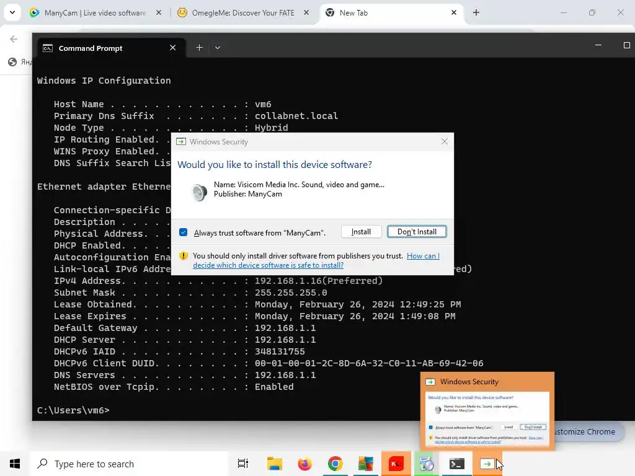Click the C:\Users\vm6> prompt line
This screenshot has height=476, width=635.
point(73,410)
